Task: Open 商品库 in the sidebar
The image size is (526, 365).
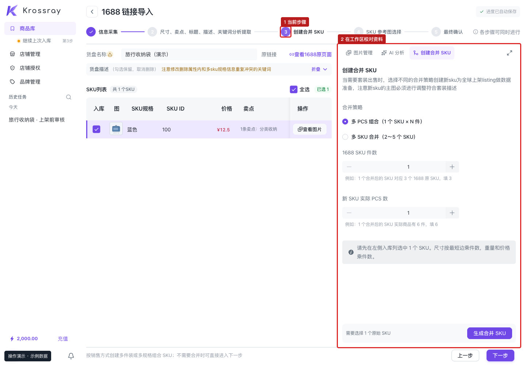Action: [x=40, y=28]
